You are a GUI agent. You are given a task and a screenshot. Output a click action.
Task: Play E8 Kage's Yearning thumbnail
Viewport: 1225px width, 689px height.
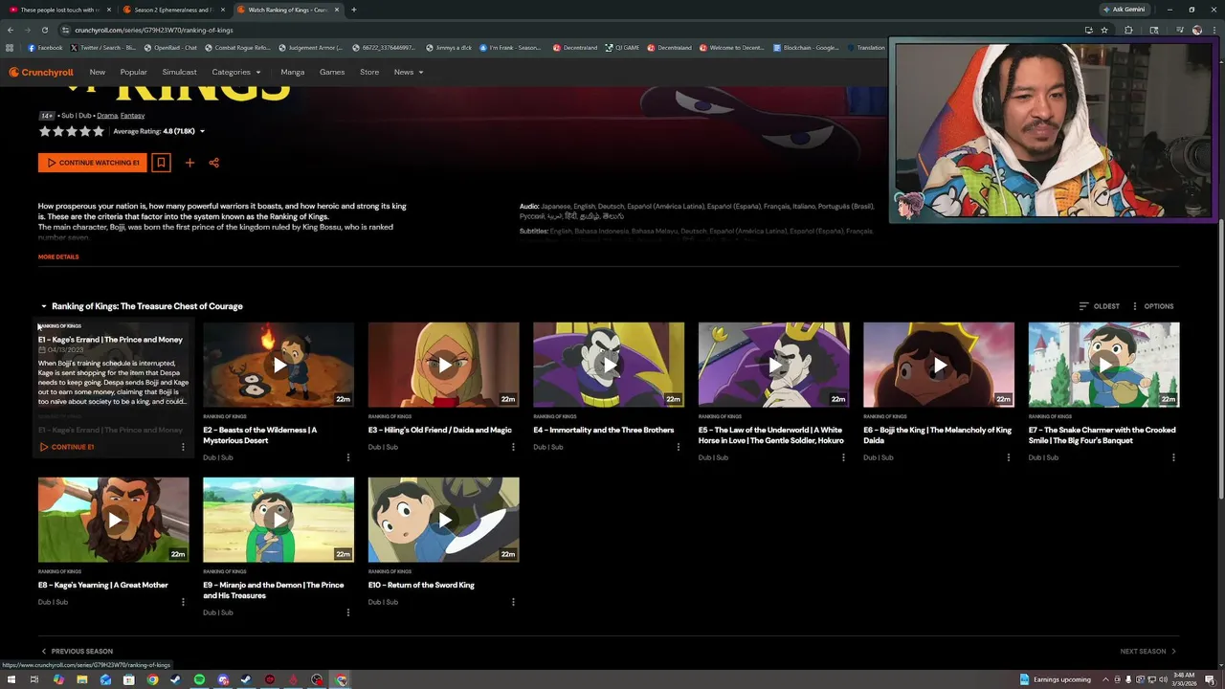point(114,520)
